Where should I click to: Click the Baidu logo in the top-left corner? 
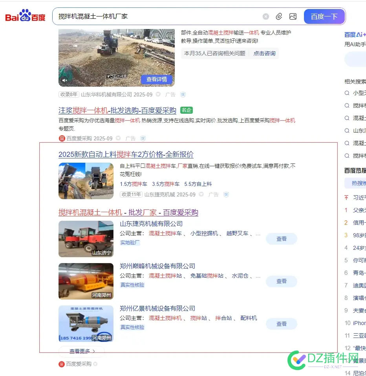pos(25,16)
